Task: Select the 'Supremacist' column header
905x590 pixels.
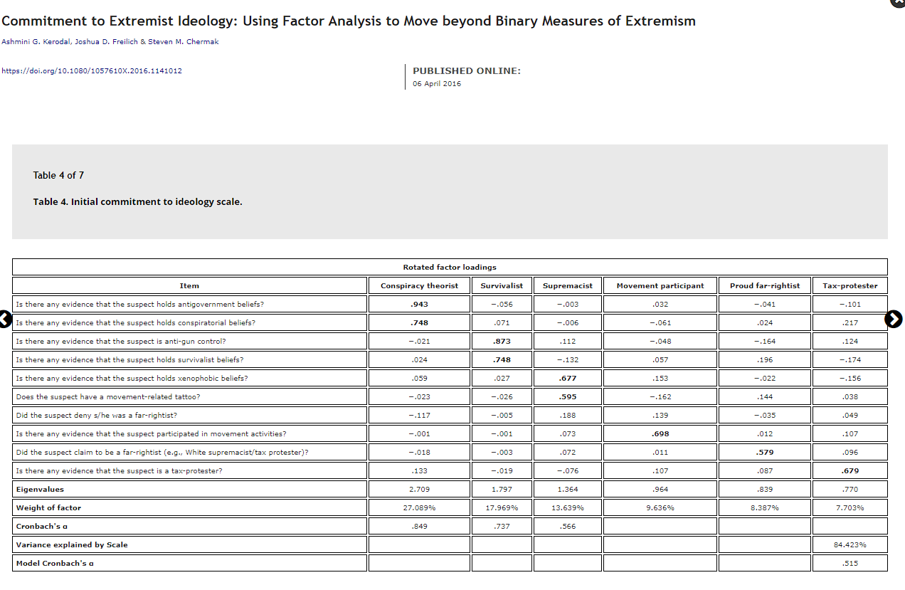Action: [x=568, y=285]
